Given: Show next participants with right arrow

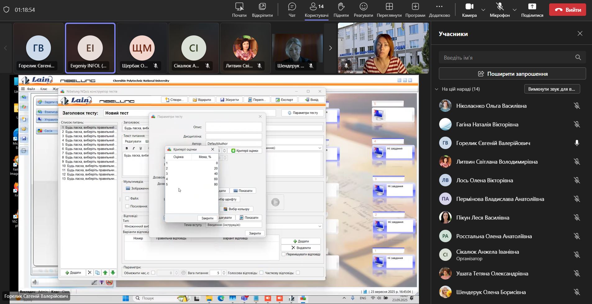Looking at the screenshot, I should pyautogui.click(x=330, y=48).
